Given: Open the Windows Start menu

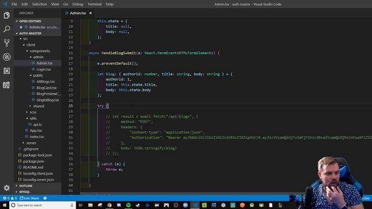Looking at the screenshot, I should [x=5, y=205].
